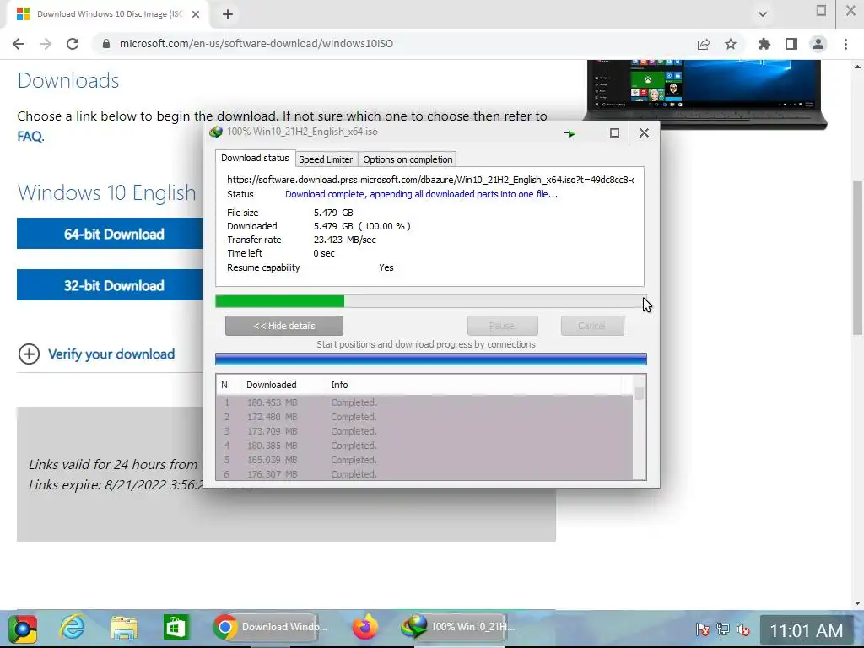This screenshot has height=648, width=864.
Task: Open the FAQ link
Action: click(x=30, y=136)
